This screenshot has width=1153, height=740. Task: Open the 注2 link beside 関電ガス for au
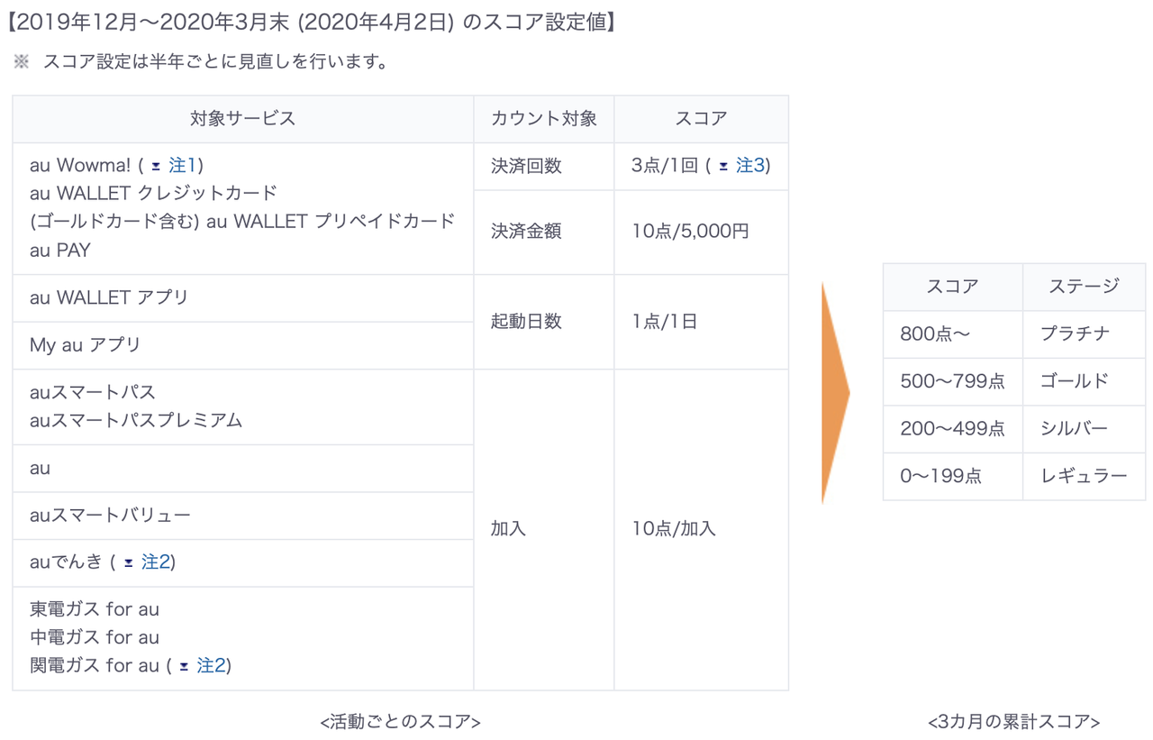click(x=212, y=665)
